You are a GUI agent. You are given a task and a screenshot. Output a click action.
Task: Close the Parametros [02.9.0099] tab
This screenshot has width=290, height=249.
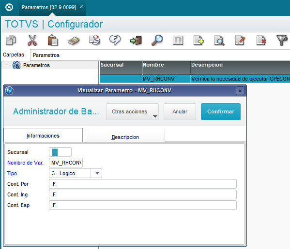(x=81, y=7)
